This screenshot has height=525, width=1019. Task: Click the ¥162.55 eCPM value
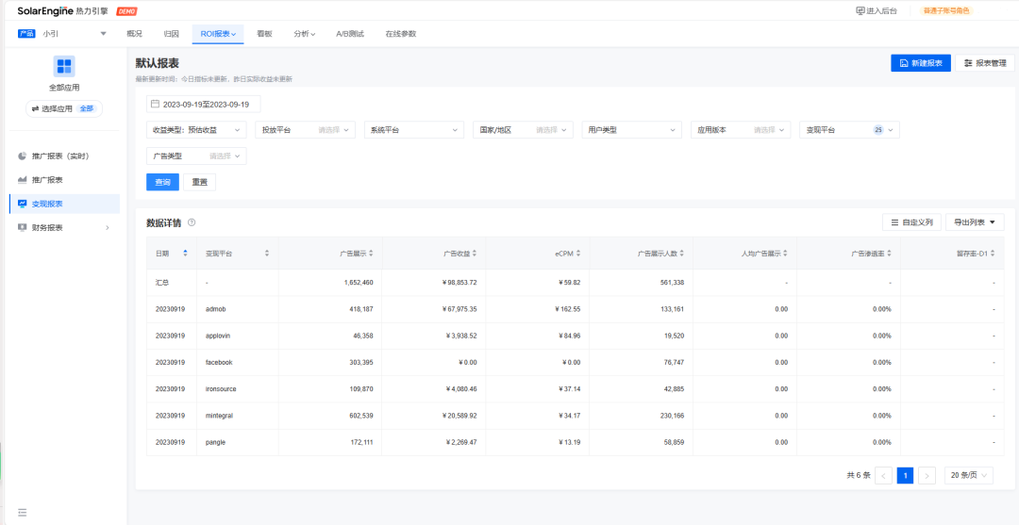pyautogui.click(x=568, y=309)
